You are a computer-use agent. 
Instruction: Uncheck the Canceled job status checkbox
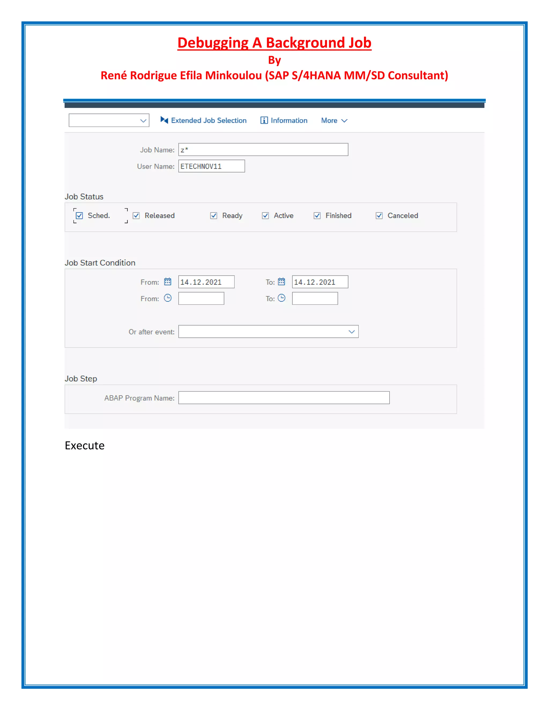(x=379, y=215)
